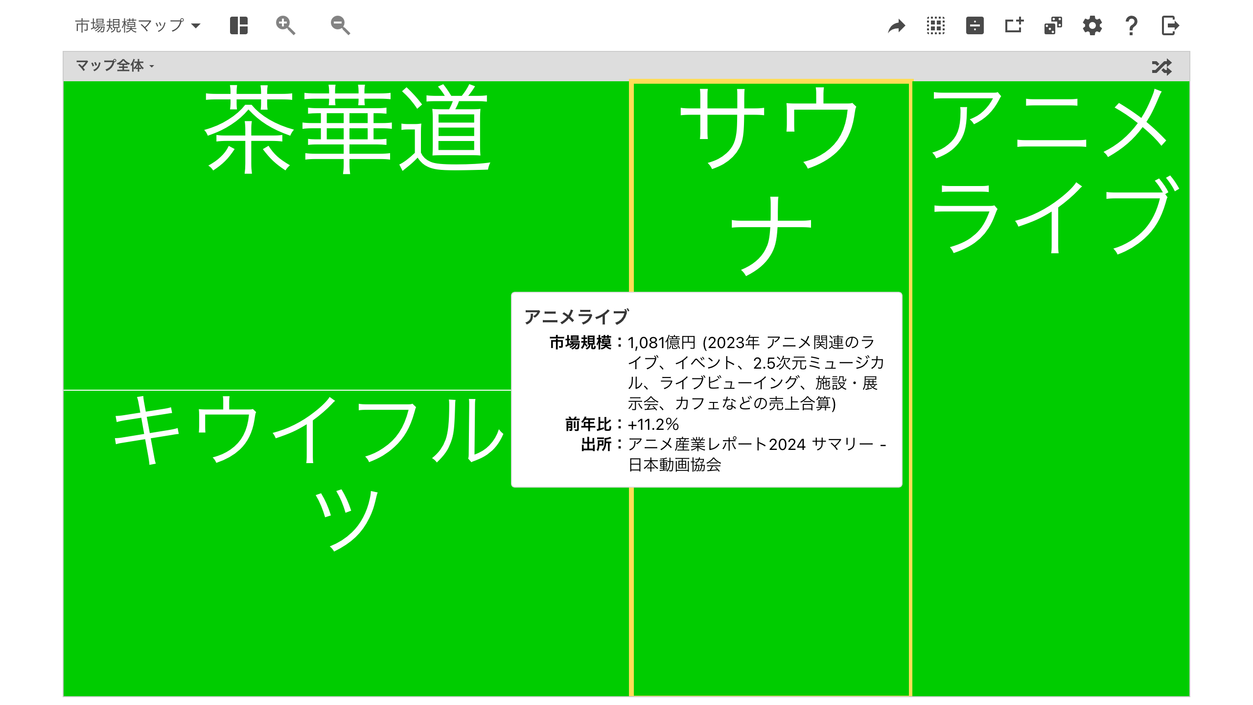Click the add box plus icon
Screen dimensions: 1253x705
(x=1014, y=25)
